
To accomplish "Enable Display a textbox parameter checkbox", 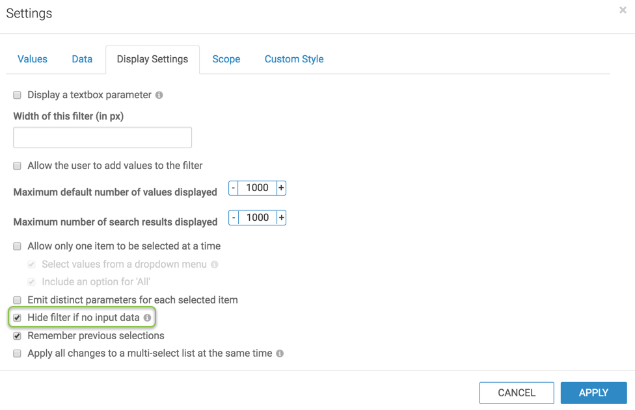I will [18, 95].
